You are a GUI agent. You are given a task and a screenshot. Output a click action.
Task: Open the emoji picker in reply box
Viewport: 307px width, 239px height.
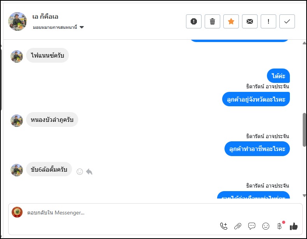266,226
